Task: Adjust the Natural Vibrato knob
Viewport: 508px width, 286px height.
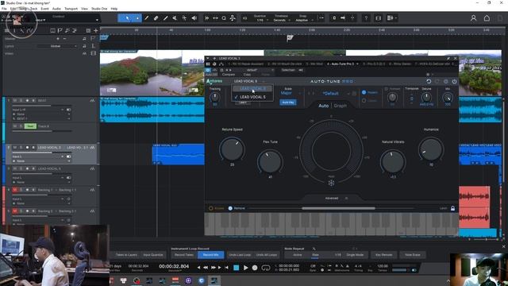Action: [x=393, y=161]
